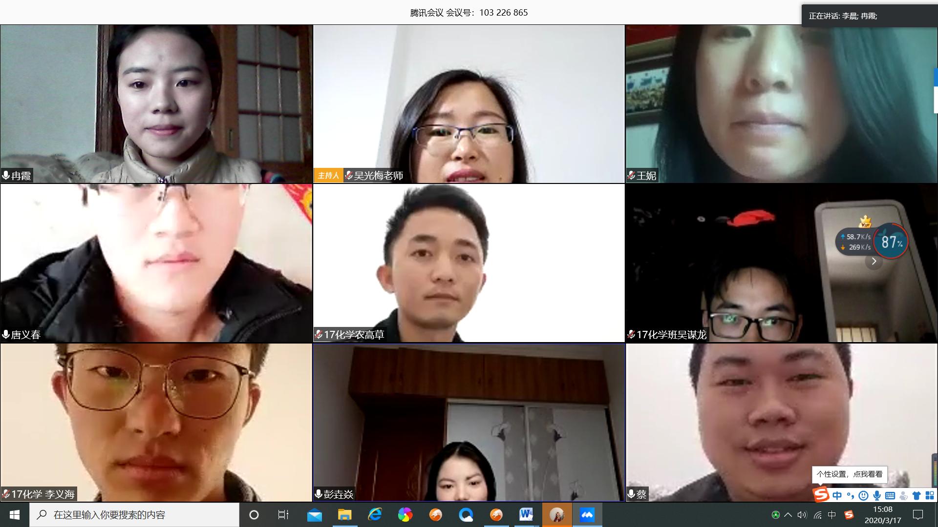Open the volume control flyout
The image size is (938, 527).
click(x=802, y=515)
